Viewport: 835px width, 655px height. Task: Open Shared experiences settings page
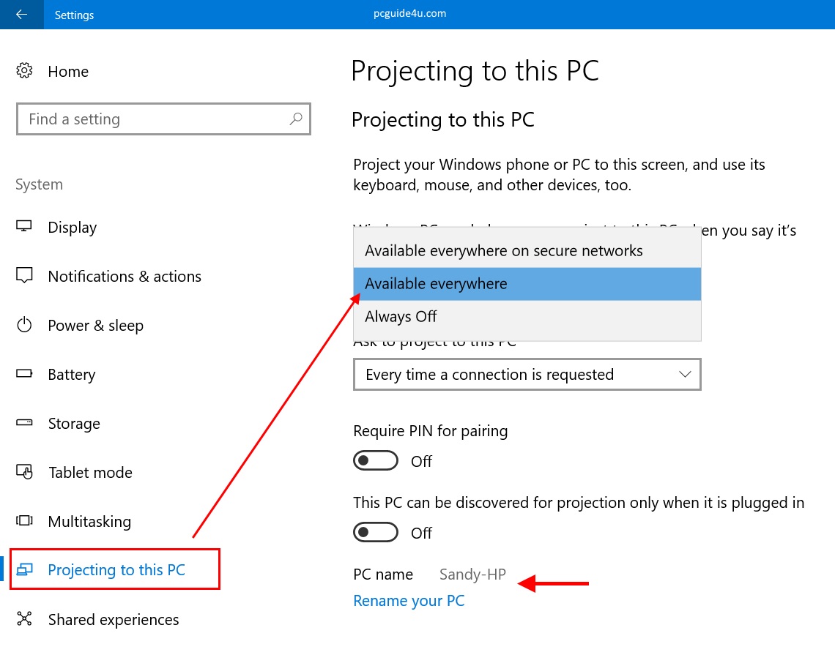point(113,620)
